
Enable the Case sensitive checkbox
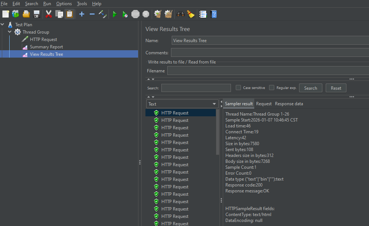coord(238,88)
